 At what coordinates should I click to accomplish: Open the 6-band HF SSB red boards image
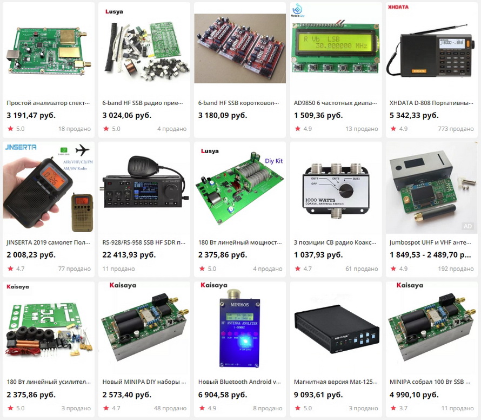point(240,48)
